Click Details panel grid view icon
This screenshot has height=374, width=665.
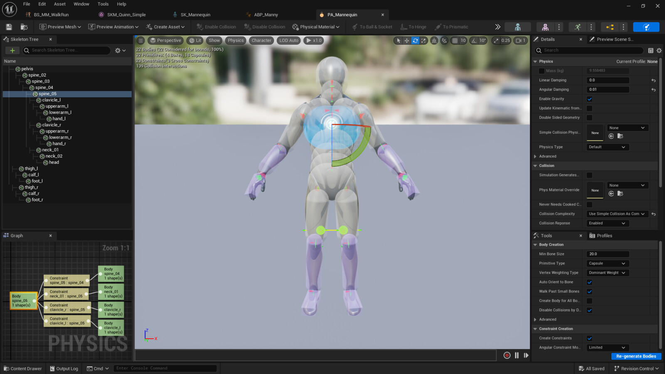click(651, 50)
